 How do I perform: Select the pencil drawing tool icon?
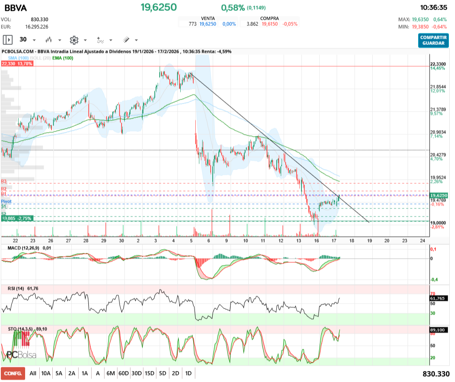[126, 40]
